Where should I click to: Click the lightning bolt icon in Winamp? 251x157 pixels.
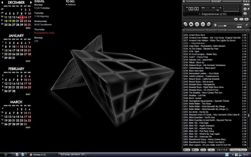pyautogui.click(x=247, y=25)
